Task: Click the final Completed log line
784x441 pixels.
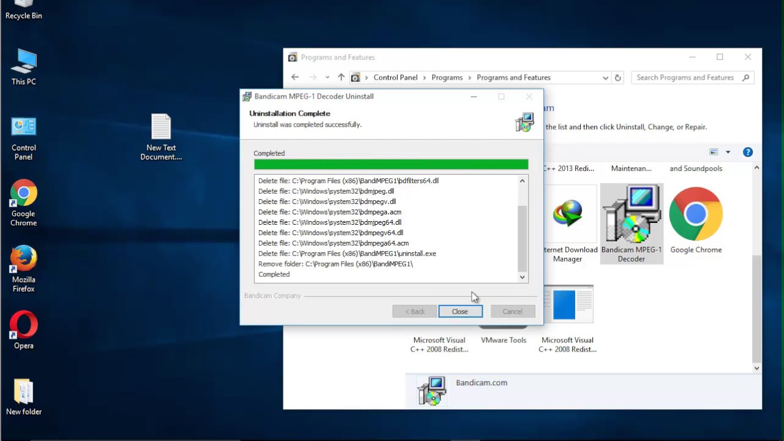Action: 274,274
